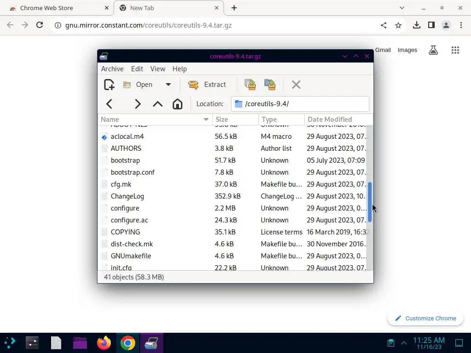
Task: Switch to the New Tab tab
Action: [x=169, y=8]
